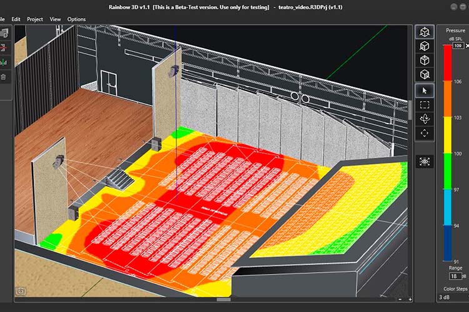
Task: Open the Project menu
Action: [35, 19]
